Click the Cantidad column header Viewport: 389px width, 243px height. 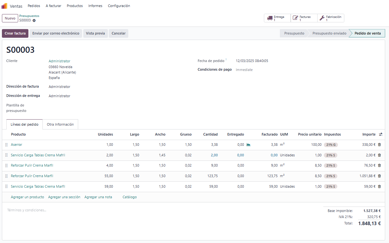click(210, 134)
